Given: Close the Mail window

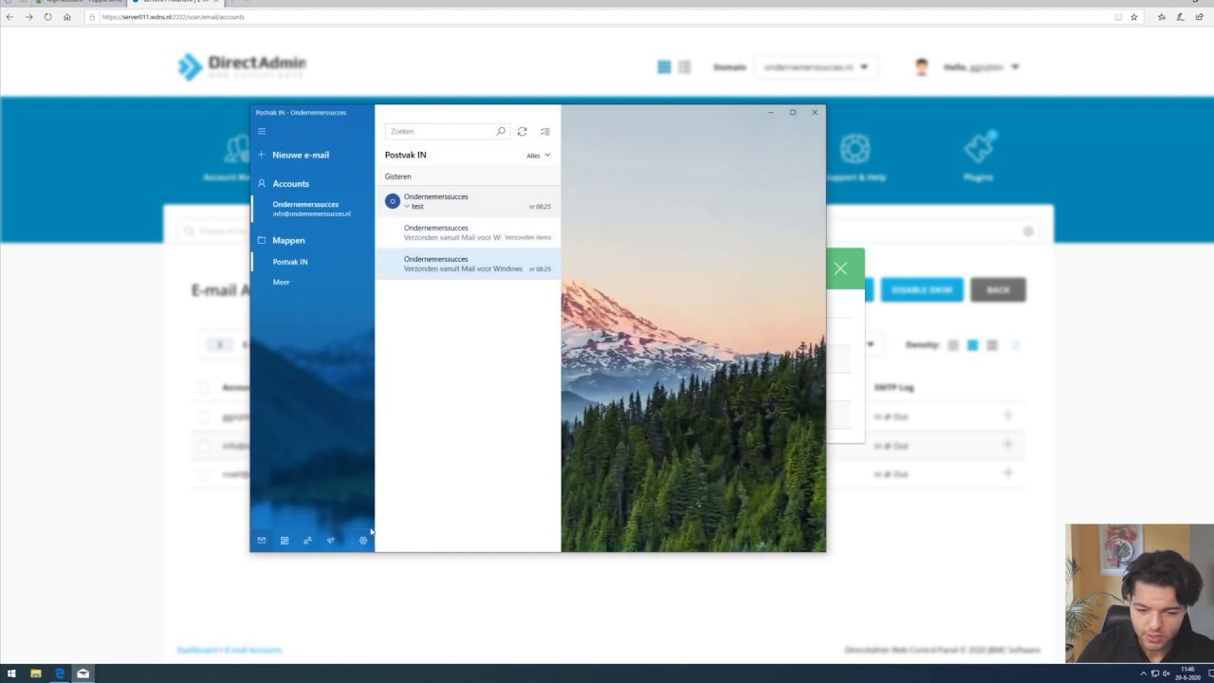Looking at the screenshot, I should (815, 112).
